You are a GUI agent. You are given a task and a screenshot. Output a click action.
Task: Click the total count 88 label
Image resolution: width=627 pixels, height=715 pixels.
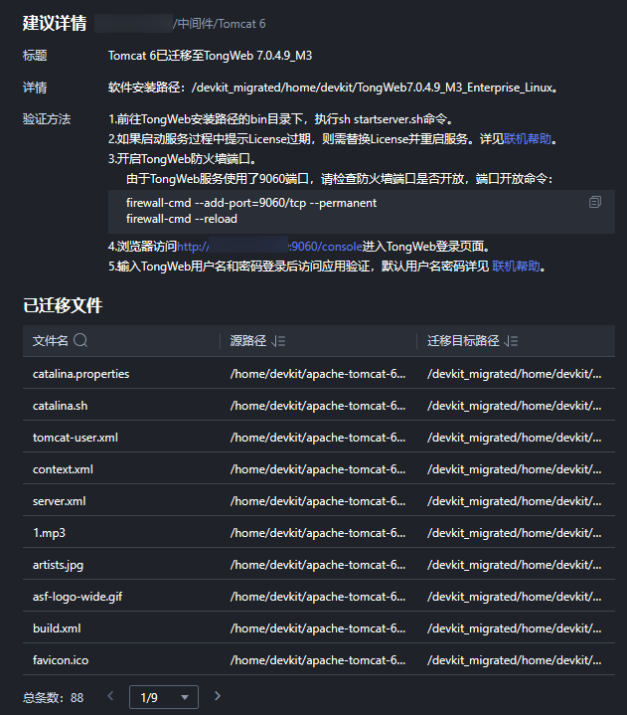pos(54,698)
